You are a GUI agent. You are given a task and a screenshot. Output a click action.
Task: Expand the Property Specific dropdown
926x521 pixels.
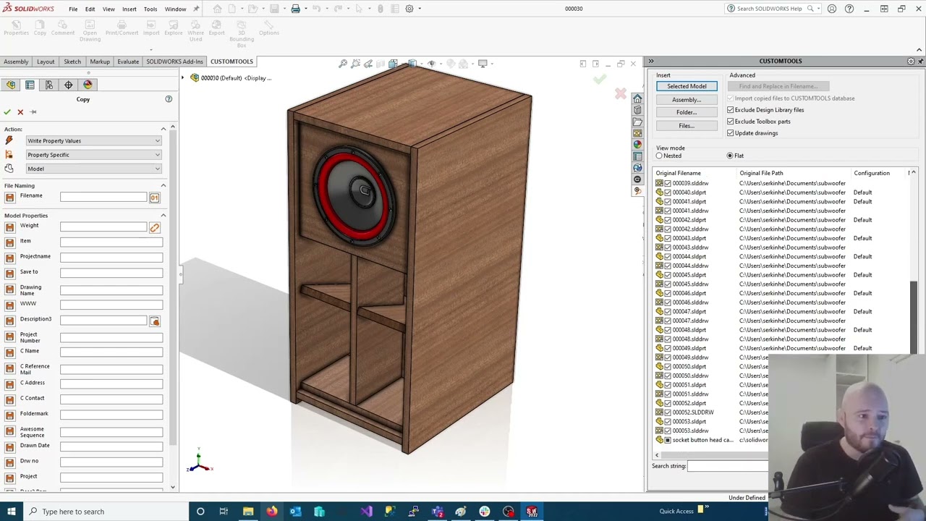pyautogui.click(x=93, y=155)
